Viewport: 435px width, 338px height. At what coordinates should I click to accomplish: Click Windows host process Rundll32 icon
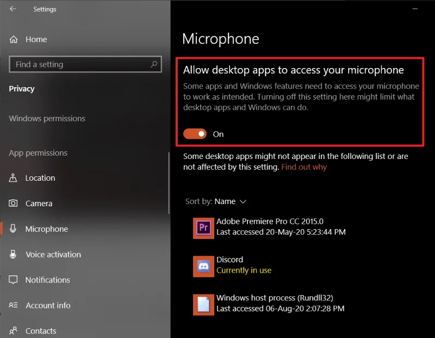[x=203, y=305]
